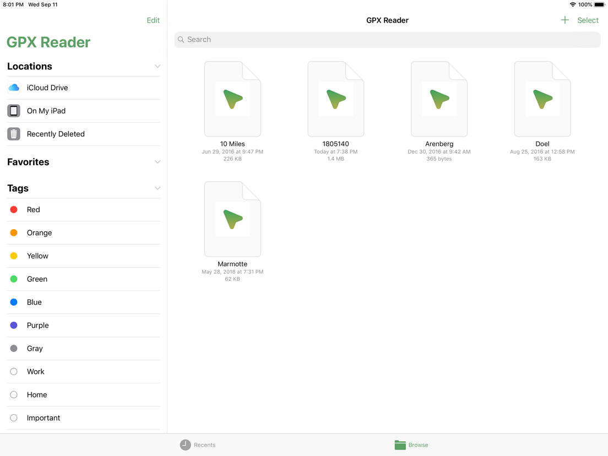The width and height of the screenshot is (608, 456).
Task: Click the Browse folder icon
Action: tap(400, 445)
